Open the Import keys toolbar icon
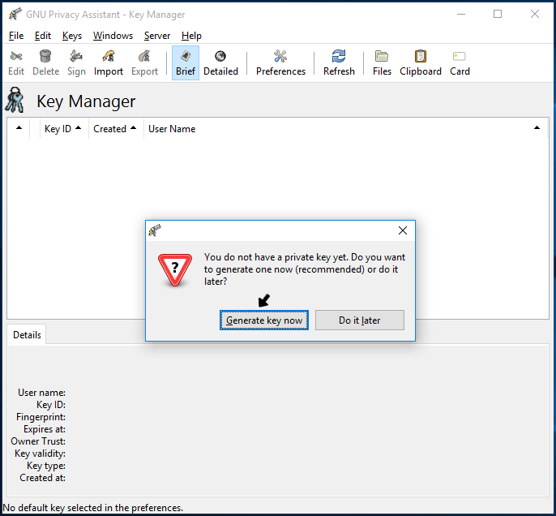556x516 pixels. pos(108,62)
